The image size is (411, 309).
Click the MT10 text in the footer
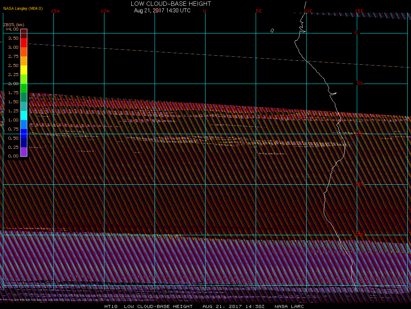(110, 306)
